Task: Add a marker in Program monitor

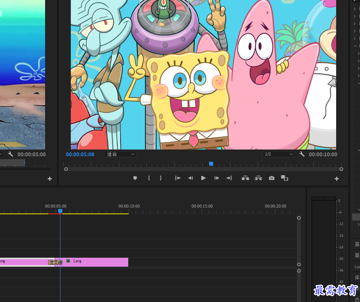Action: tap(135, 178)
